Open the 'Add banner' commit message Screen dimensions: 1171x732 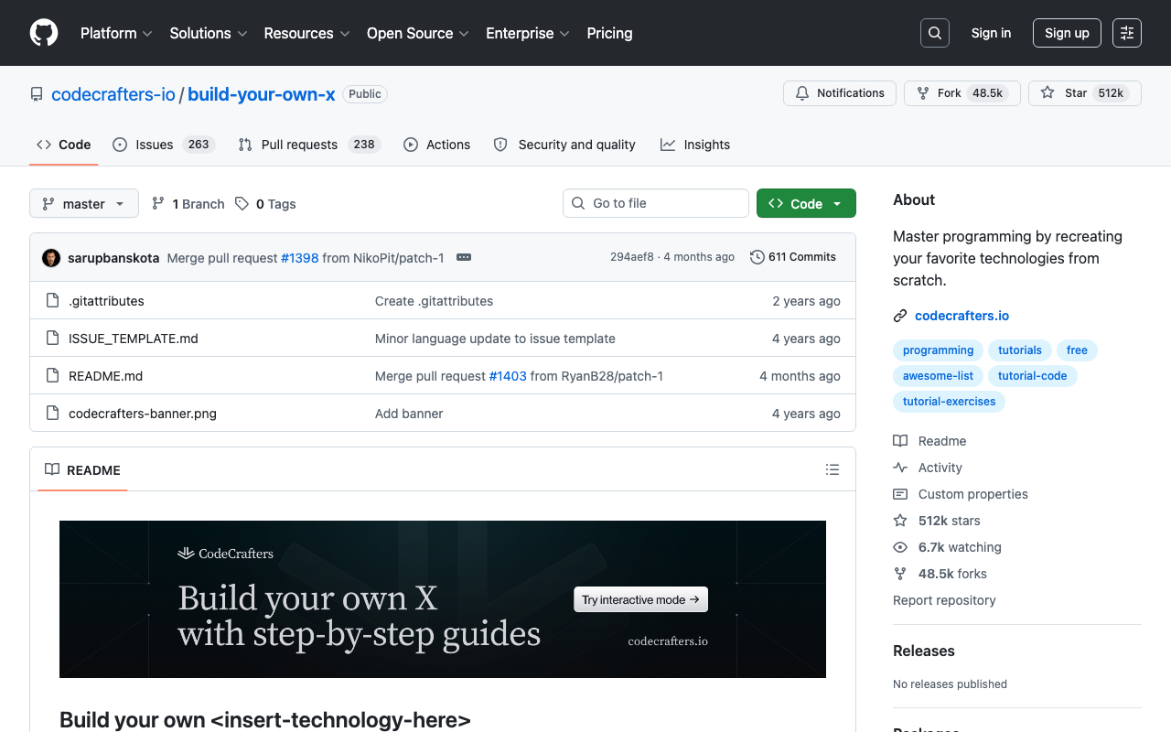409,414
